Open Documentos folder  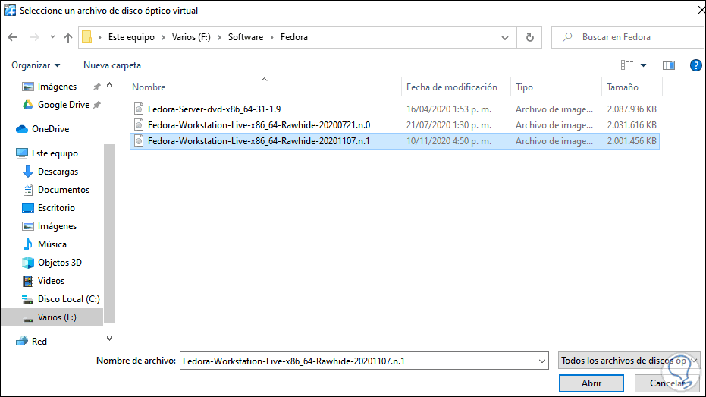(x=64, y=190)
